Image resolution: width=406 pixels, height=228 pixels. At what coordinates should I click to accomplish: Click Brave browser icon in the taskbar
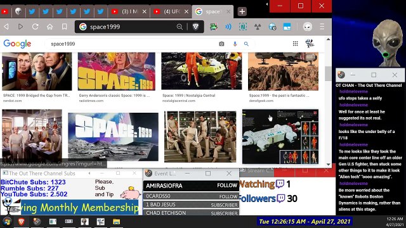coord(21,222)
